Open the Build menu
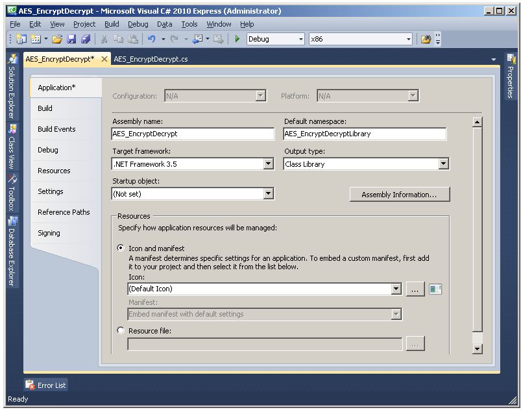Screen dimensions: 521x410 (x=112, y=24)
